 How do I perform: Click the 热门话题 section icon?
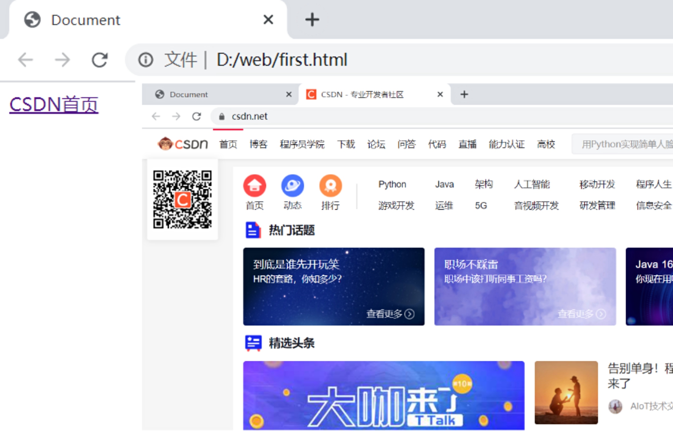tap(253, 230)
